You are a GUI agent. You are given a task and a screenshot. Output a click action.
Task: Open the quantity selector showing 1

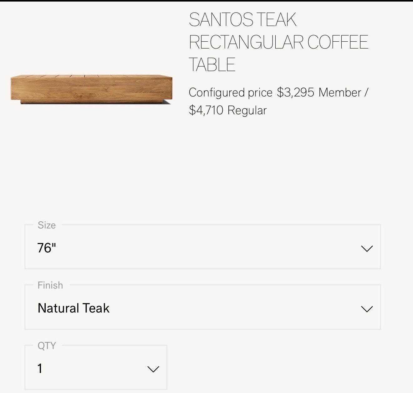40,369
